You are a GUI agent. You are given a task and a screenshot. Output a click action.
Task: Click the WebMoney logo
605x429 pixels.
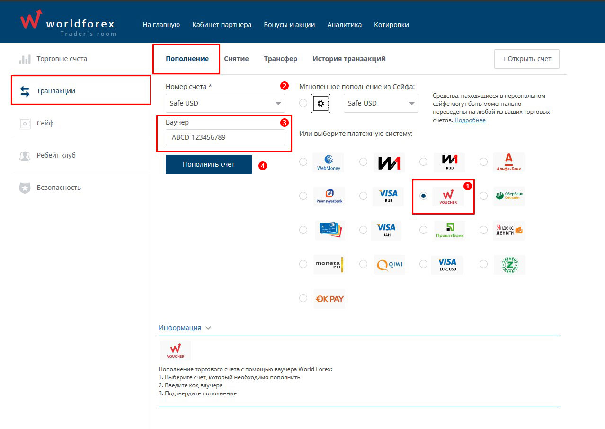329,162
